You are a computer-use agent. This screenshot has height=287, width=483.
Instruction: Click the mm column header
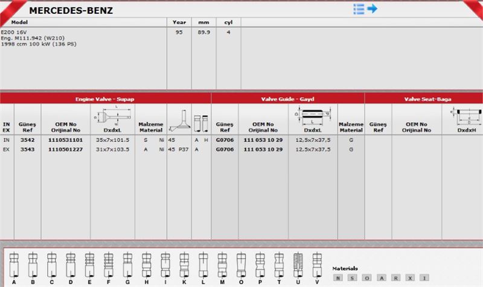203,22
